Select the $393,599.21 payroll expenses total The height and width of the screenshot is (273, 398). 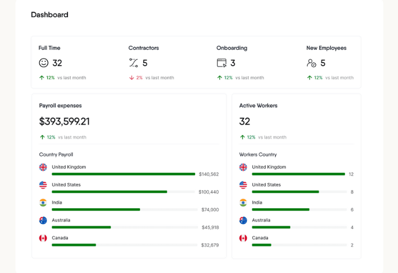click(x=64, y=121)
